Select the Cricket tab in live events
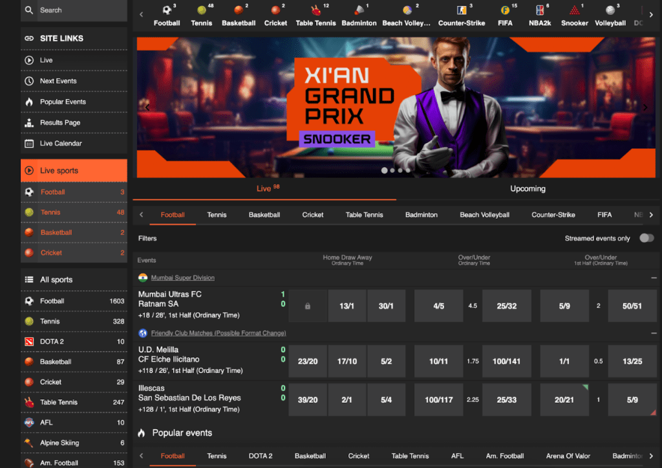 313,215
